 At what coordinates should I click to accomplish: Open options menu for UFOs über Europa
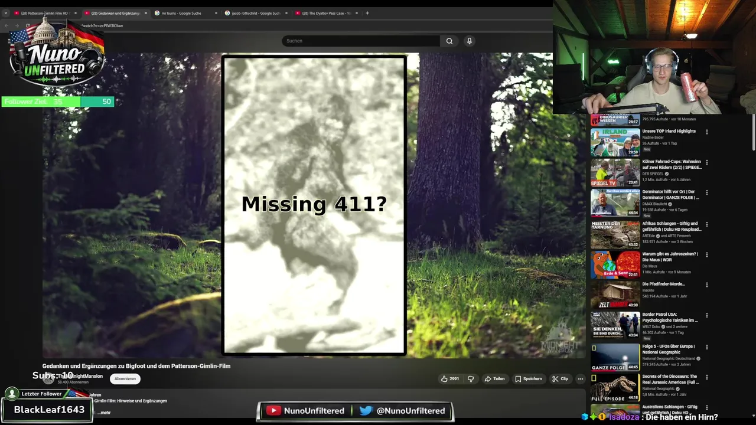tap(706, 346)
